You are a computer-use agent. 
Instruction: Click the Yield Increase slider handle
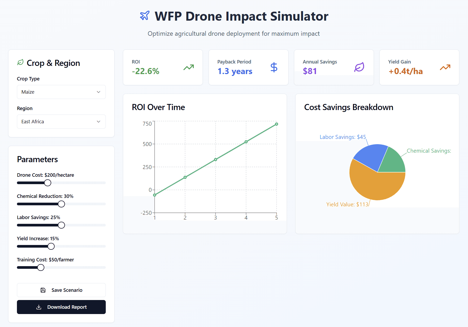(51, 246)
